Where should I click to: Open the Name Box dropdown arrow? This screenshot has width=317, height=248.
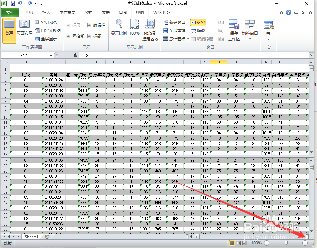pyautogui.click(x=51, y=56)
